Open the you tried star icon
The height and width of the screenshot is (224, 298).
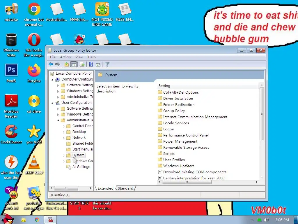(x=34, y=134)
